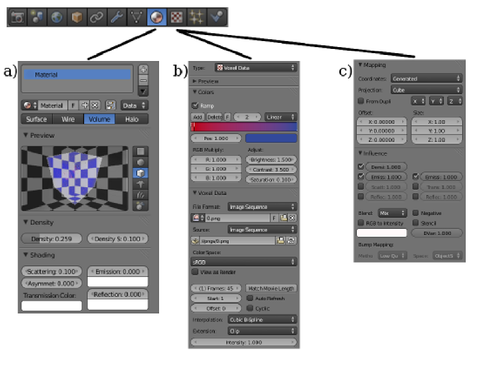Image resolution: width=502 pixels, height=366 pixels.
Task: Switch to the Surface material tab
Action: coord(36,120)
